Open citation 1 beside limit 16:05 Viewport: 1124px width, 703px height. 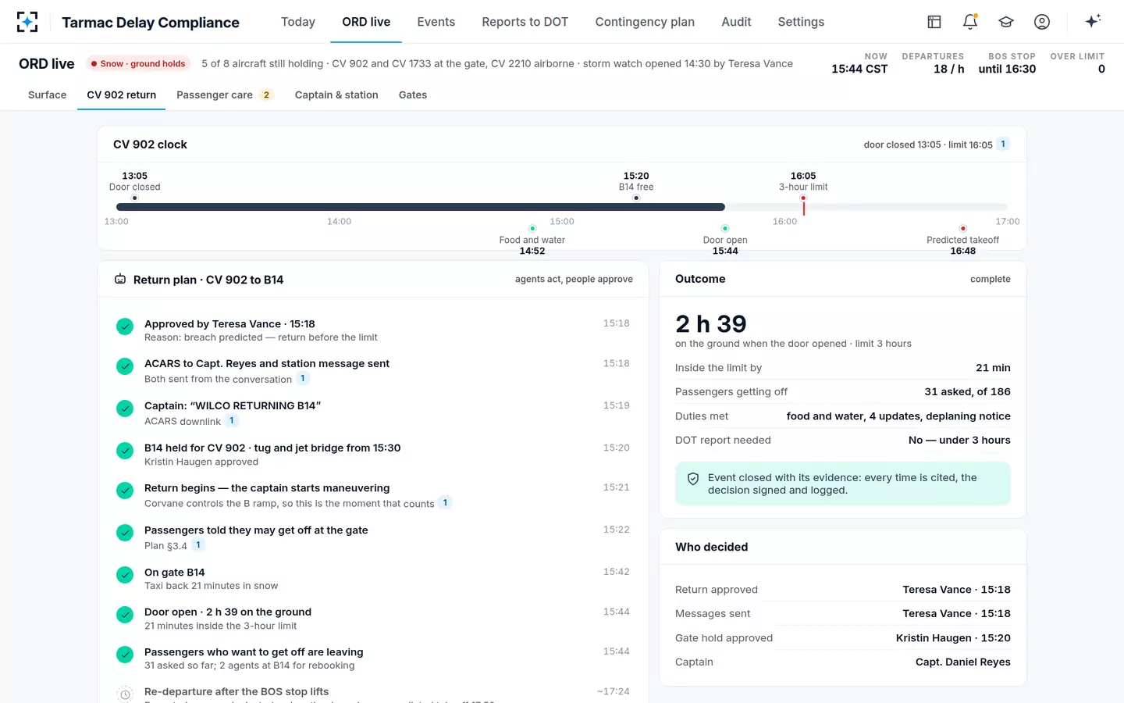[x=1003, y=144]
